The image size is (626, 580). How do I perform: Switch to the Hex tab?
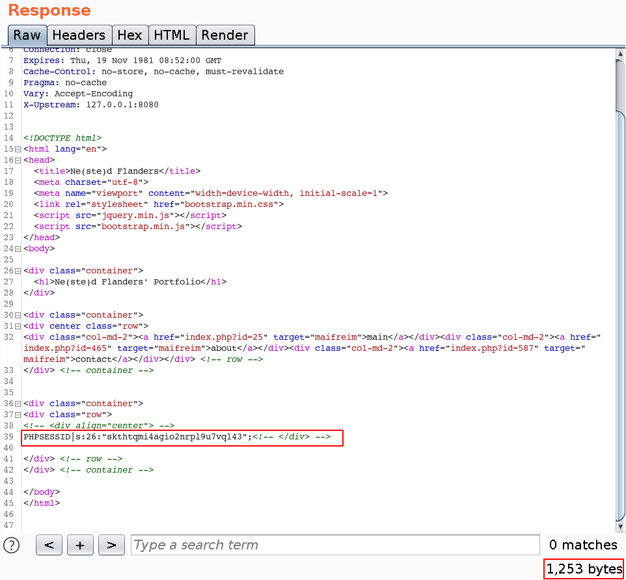129,35
